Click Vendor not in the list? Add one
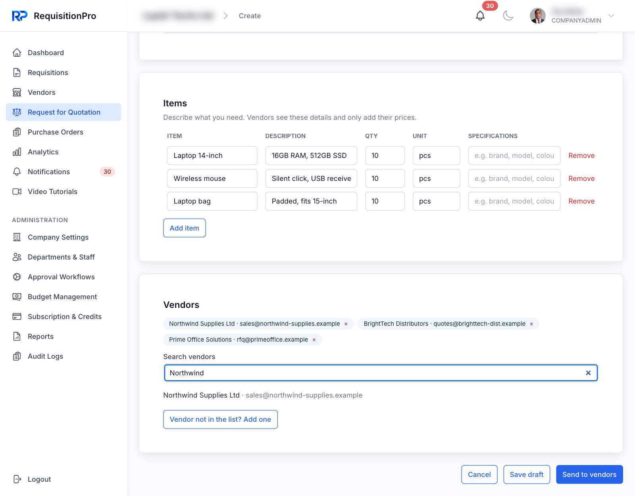 pos(220,419)
